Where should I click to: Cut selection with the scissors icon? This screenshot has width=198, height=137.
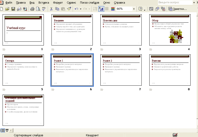click(x=51, y=9)
